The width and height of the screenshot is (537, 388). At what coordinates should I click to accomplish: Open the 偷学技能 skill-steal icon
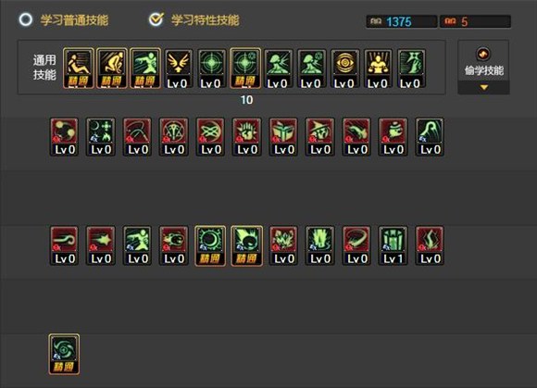[x=483, y=54]
